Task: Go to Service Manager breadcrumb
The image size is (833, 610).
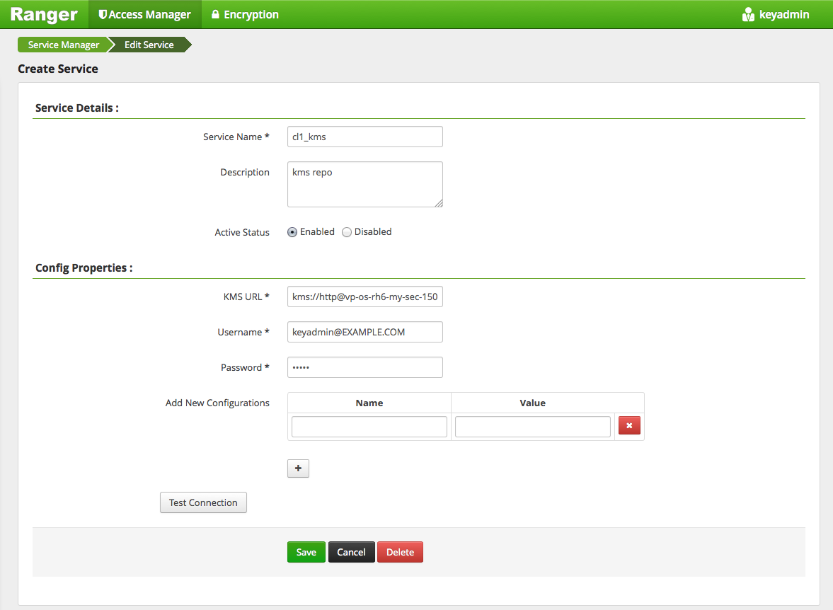Action: 63,45
